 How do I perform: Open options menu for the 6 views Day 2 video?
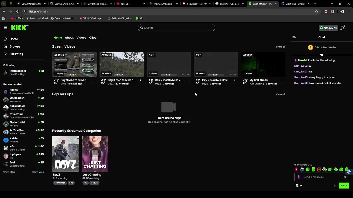[x=188, y=81]
